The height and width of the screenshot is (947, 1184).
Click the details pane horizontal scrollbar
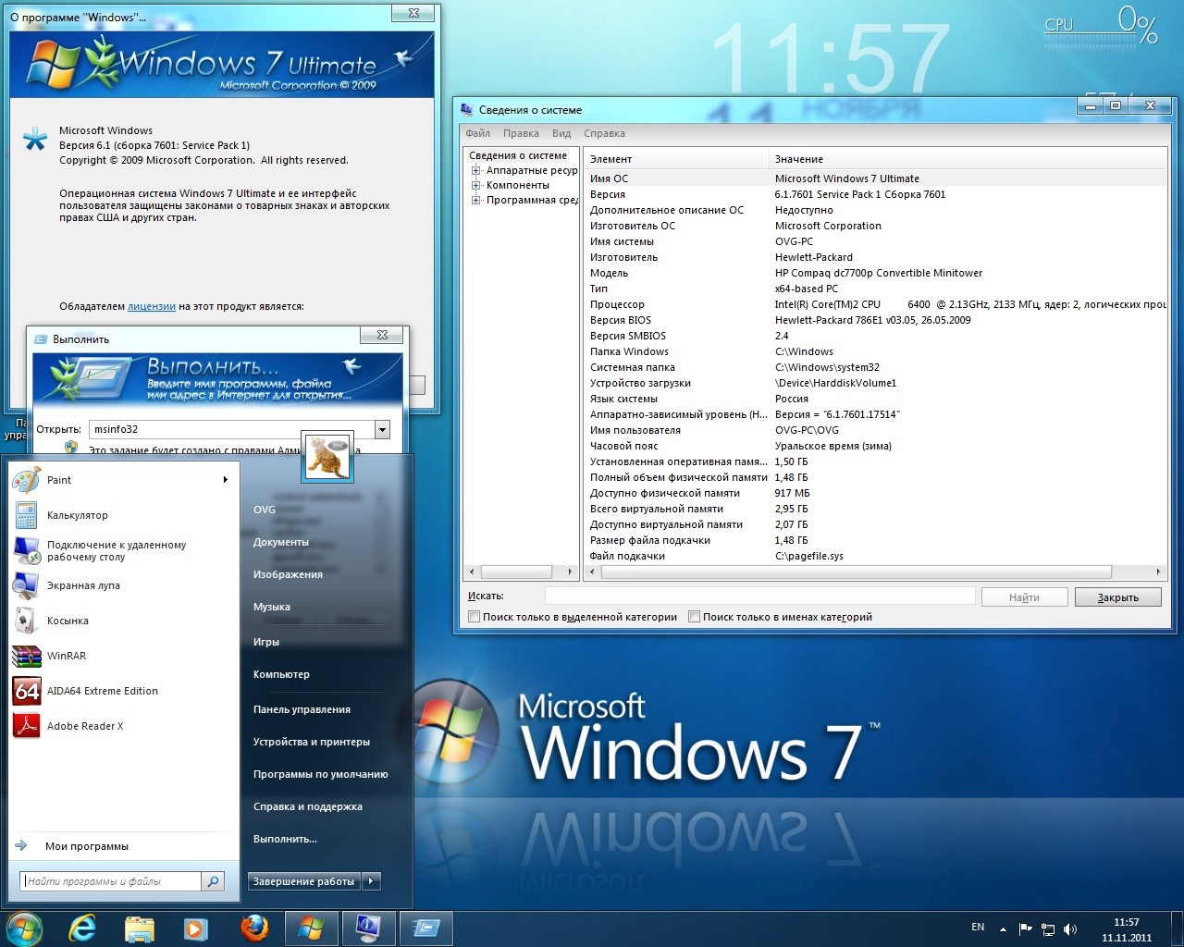tap(856, 572)
